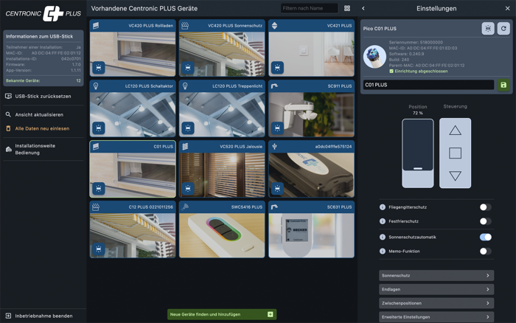This screenshot has width=516, height=323.
Task: Click info icon next to Fliegengitterschutz
Action: 383,207
